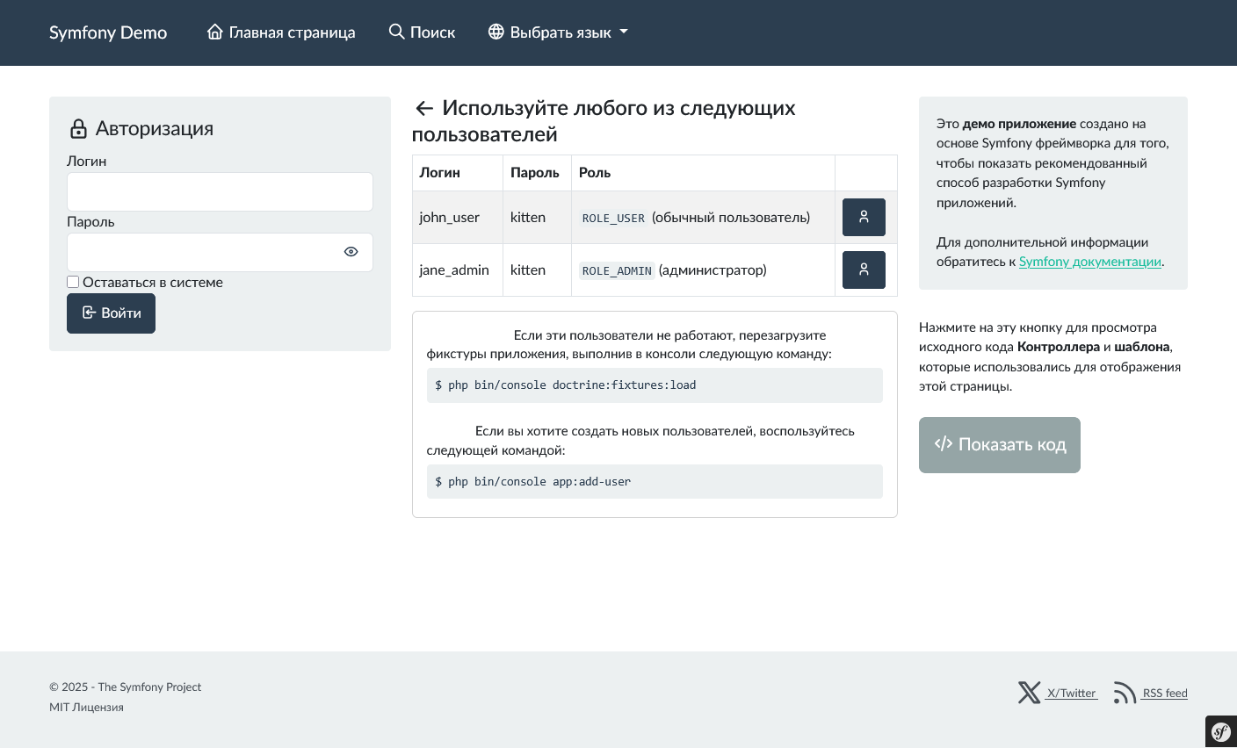Click the X/Twitter logo icon
Image resolution: width=1237 pixels, height=748 pixels.
point(1029,693)
